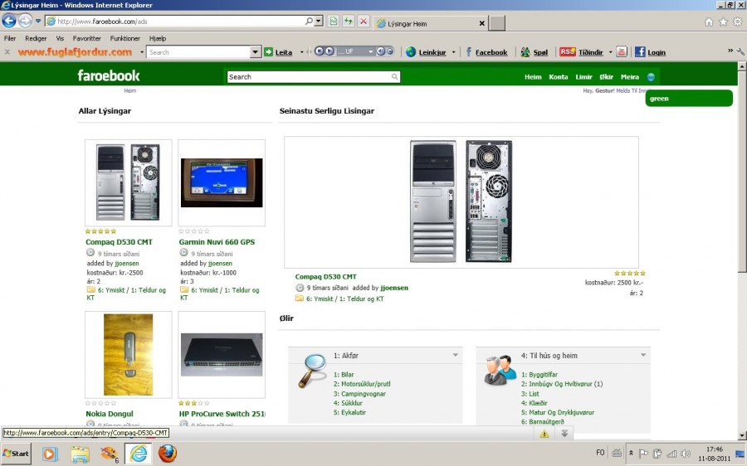Open the Hjælp menu
Viewport: 747px width, 466px height.
tap(158, 38)
